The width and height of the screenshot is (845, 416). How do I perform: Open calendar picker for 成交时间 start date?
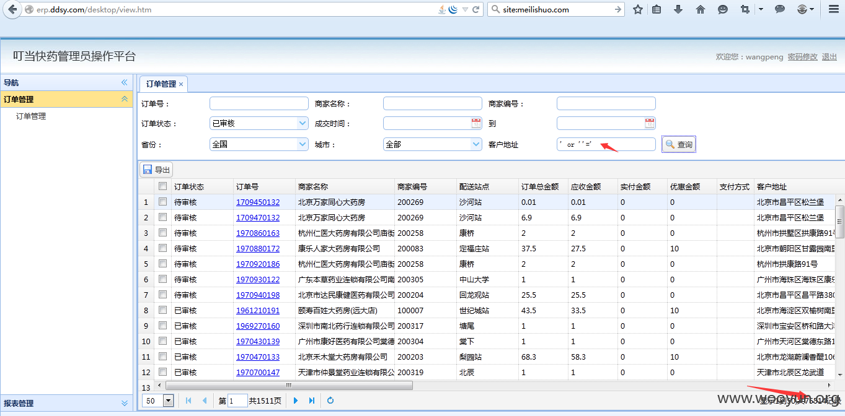476,123
